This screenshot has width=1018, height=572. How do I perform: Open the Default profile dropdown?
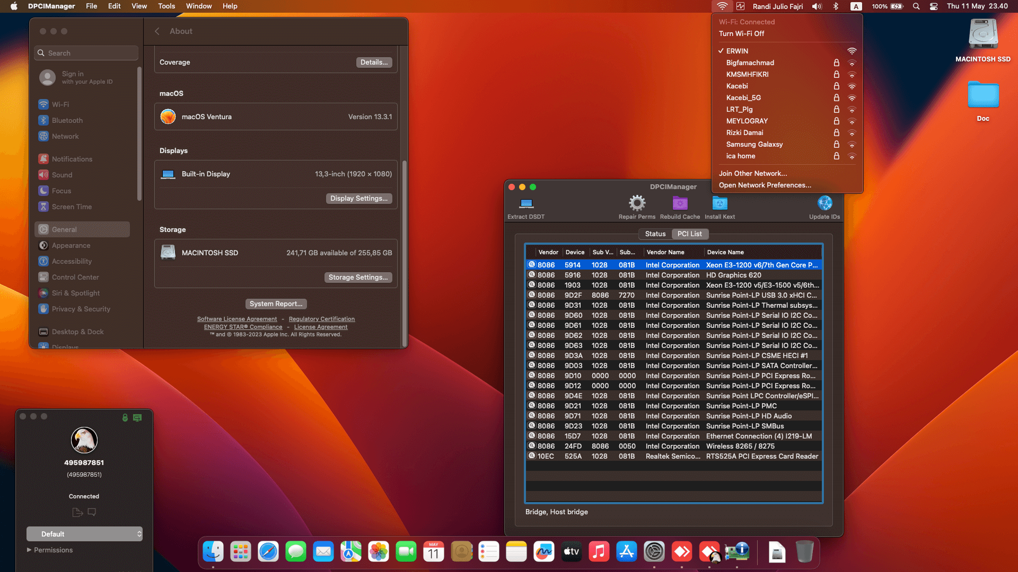pyautogui.click(x=85, y=534)
